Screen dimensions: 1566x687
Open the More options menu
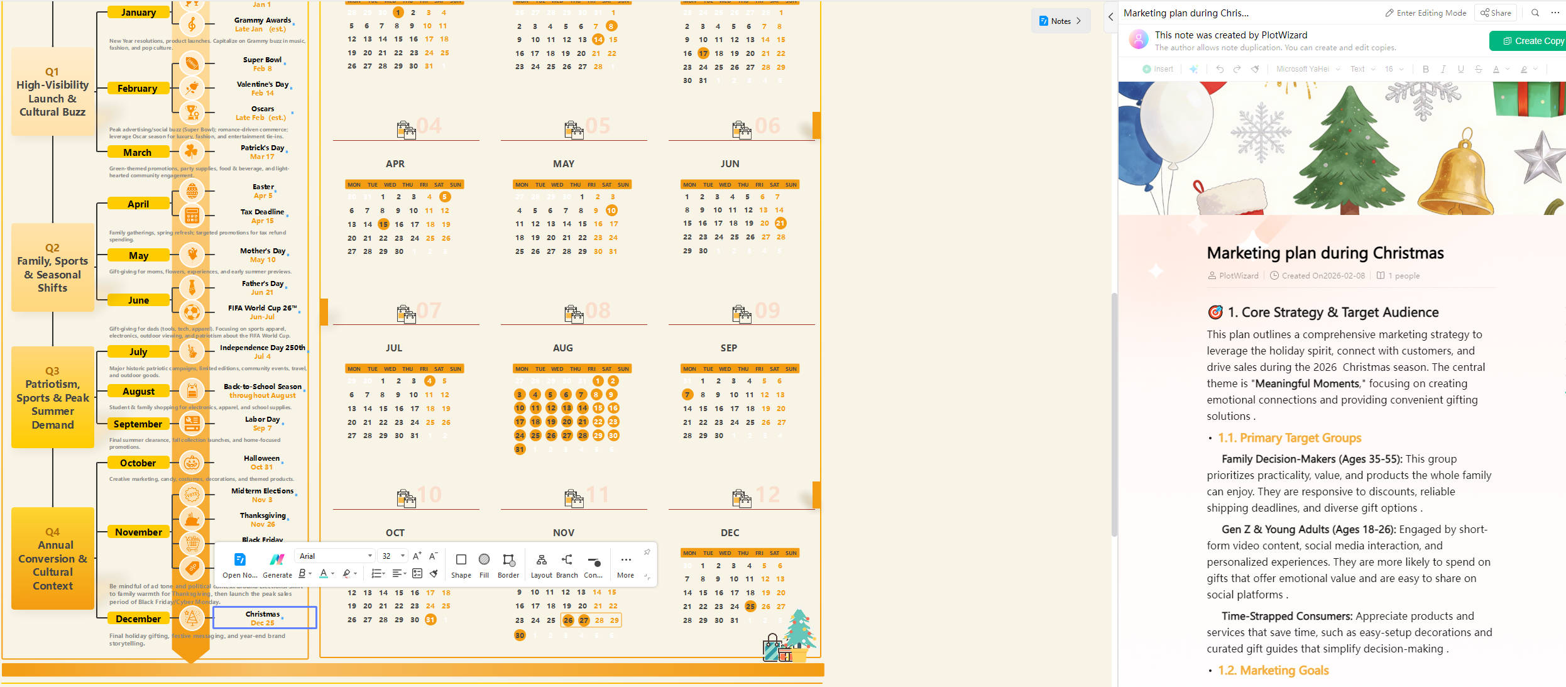point(625,560)
